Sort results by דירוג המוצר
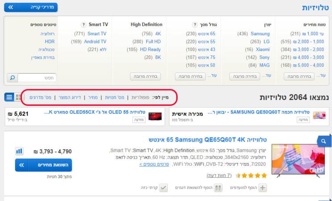This screenshot has width=332, height=201. [71, 97]
